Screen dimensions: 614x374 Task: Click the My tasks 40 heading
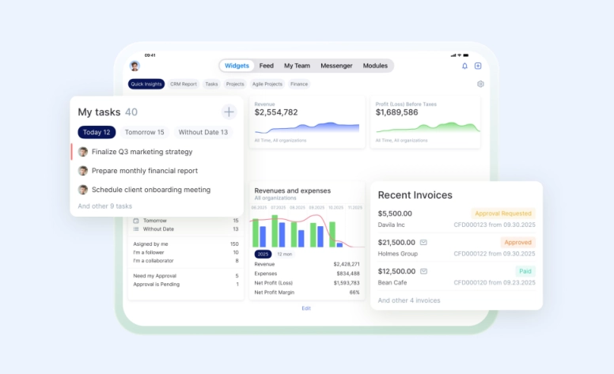point(108,112)
